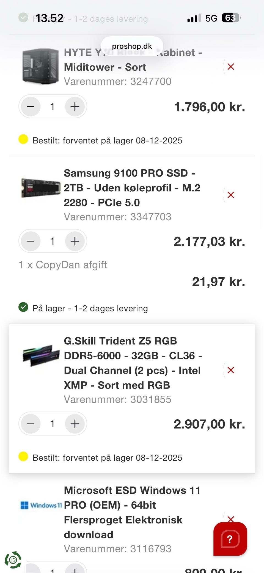This screenshot has width=264, height=573.
Task: Open the red help chat button
Action: [230, 539]
